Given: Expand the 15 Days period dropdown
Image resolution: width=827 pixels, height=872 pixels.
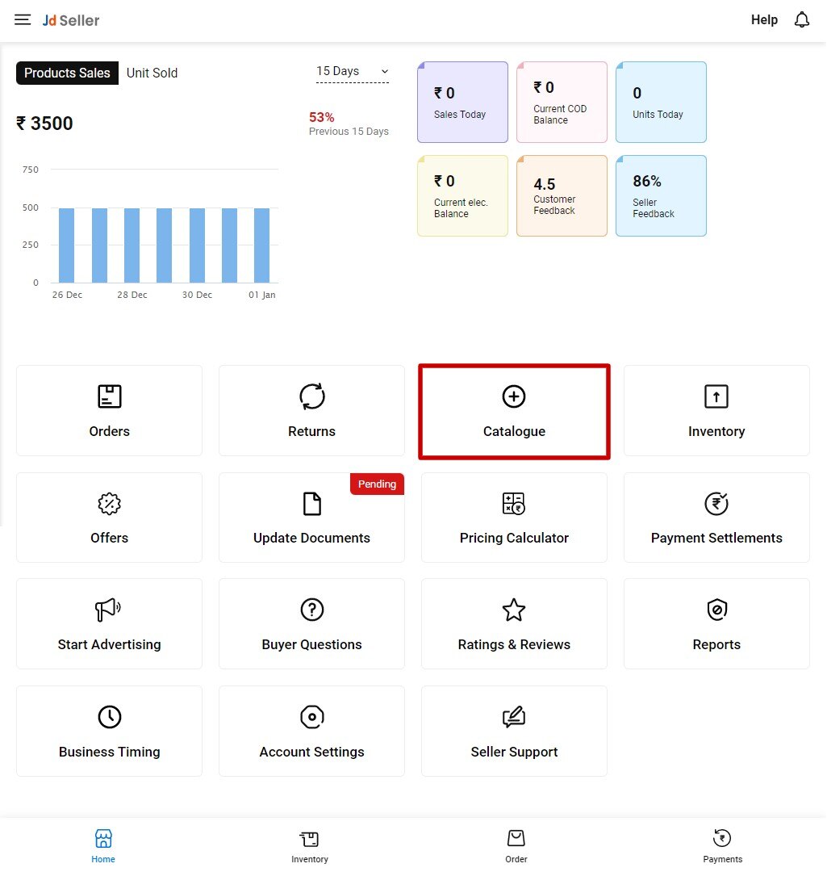Looking at the screenshot, I should (352, 72).
